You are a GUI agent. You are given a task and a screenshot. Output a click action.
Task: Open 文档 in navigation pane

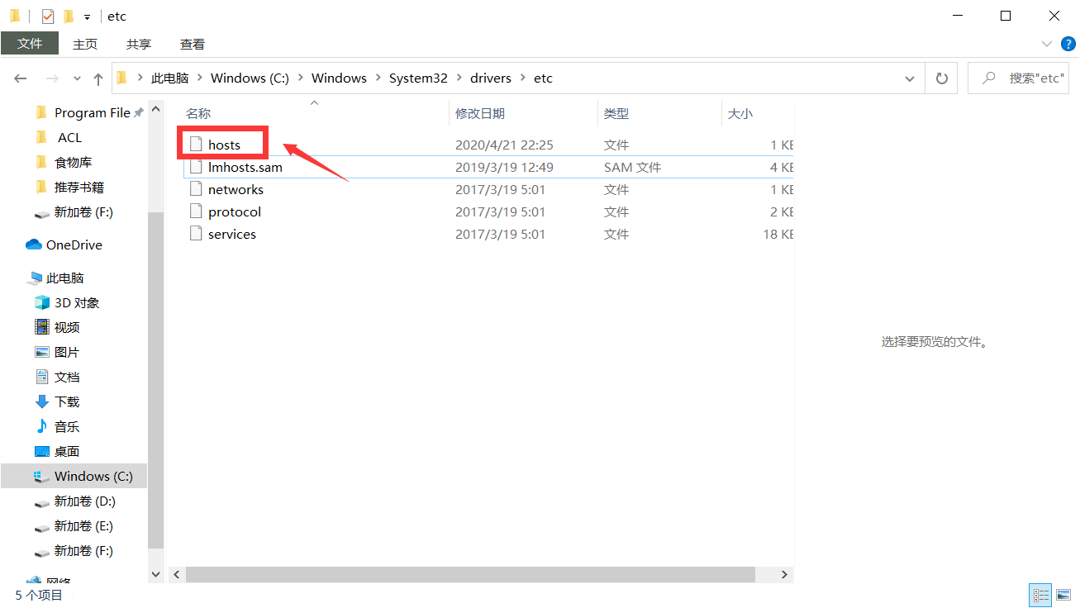66,377
